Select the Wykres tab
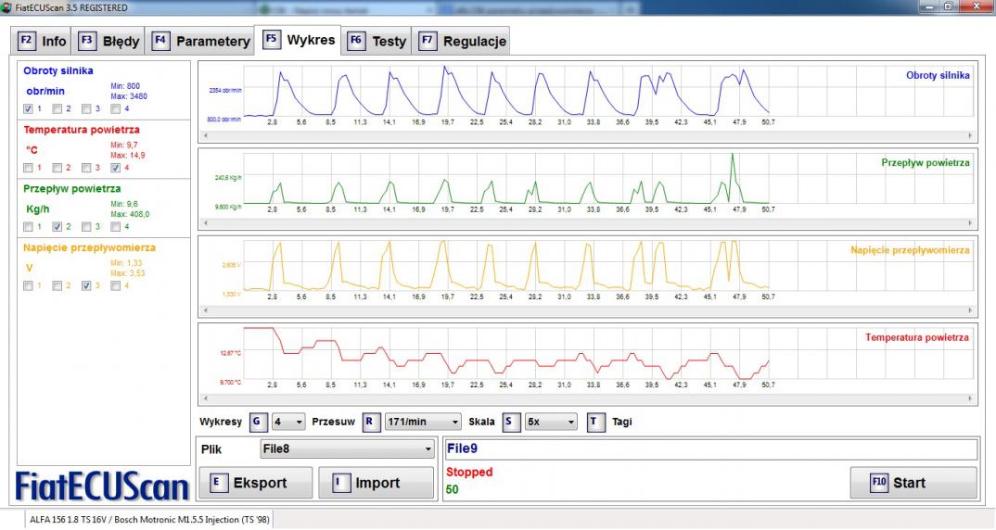 click(x=298, y=39)
